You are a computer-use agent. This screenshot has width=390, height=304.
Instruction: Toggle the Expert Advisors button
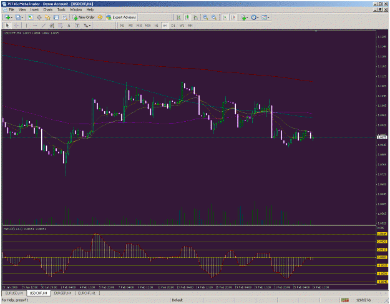[x=122, y=17]
